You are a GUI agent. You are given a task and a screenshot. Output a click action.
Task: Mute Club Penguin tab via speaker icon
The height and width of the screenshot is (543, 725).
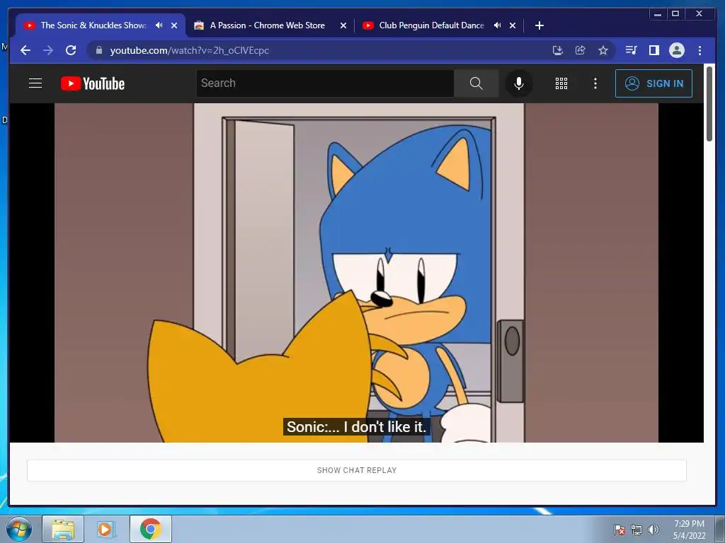click(x=498, y=25)
